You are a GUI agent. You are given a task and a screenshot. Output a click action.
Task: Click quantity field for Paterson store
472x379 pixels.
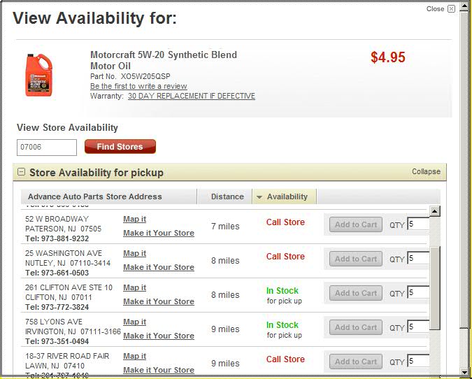tap(418, 224)
